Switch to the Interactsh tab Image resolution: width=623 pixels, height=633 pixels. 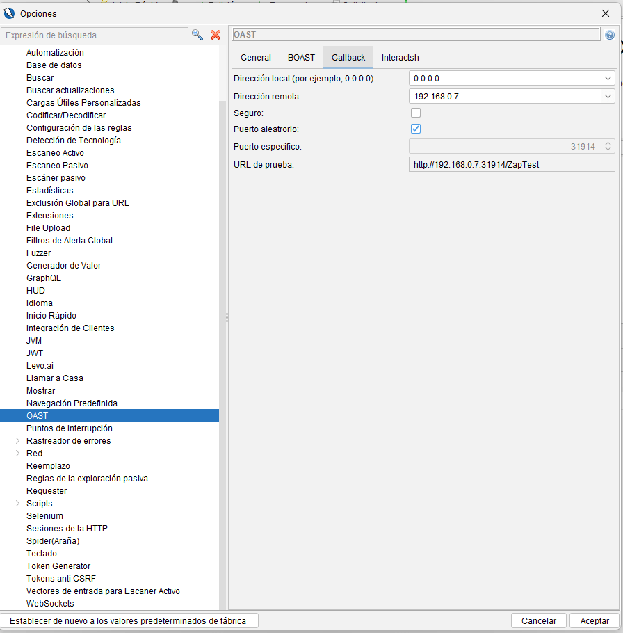click(x=400, y=58)
